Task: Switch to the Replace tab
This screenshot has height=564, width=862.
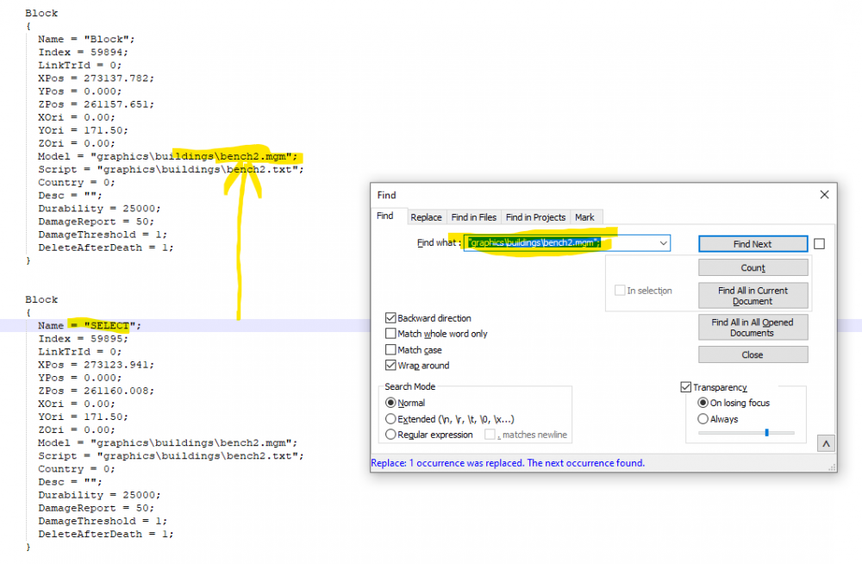Action: pyautogui.click(x=426, y=217)
